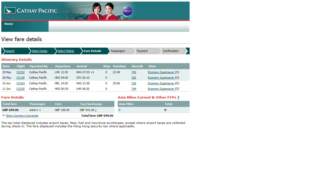Click the Tax/Surcharge column header
Screen dimensions: 319x179
point(91,104)
